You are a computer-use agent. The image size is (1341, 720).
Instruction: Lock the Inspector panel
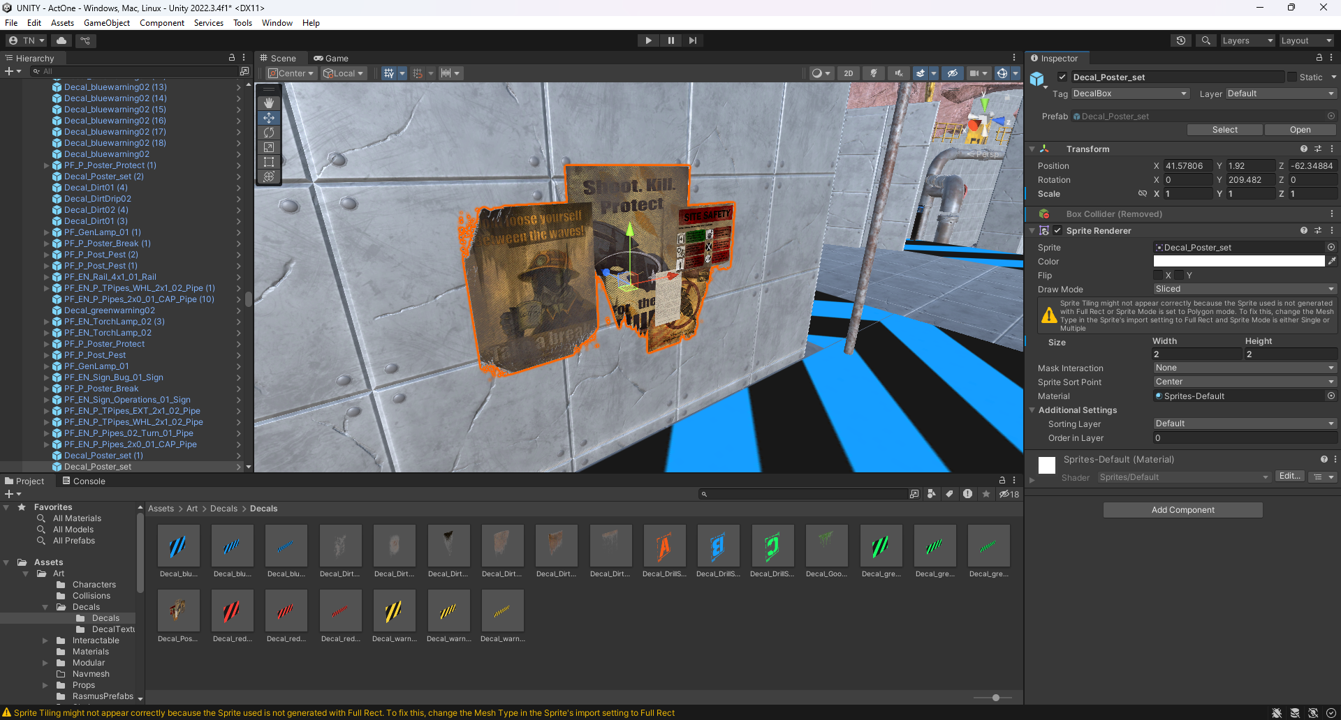[1319, 58]
